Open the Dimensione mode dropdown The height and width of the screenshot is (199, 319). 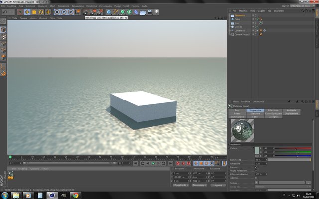tap(199, 185)
